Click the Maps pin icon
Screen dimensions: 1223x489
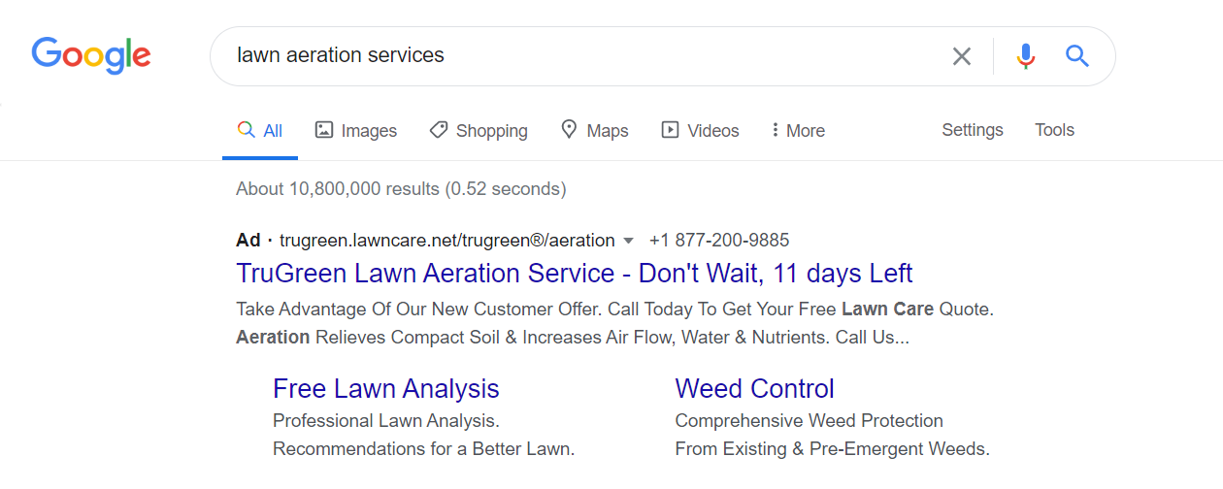pyautogui.click(x=570, y=130)
